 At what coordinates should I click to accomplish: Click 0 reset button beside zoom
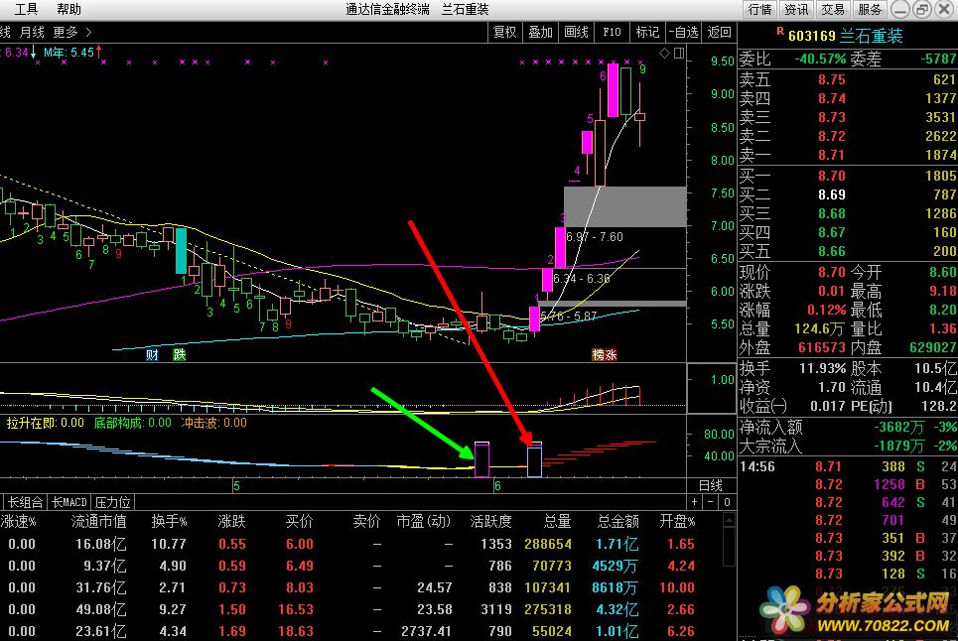point(727,502)
